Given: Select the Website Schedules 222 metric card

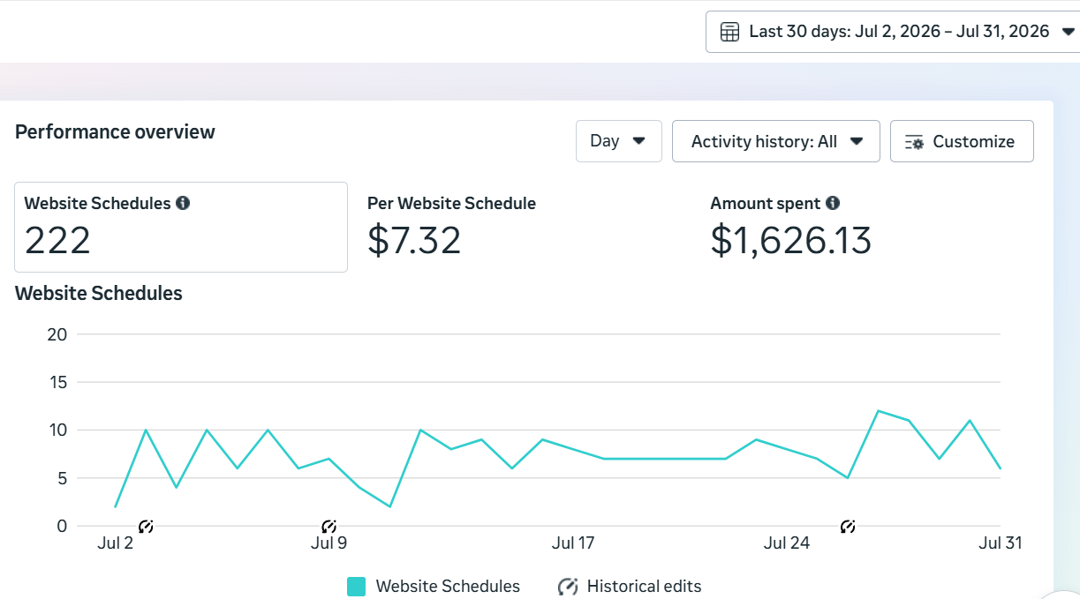Looking at the screenshot, I should [181, 228].
